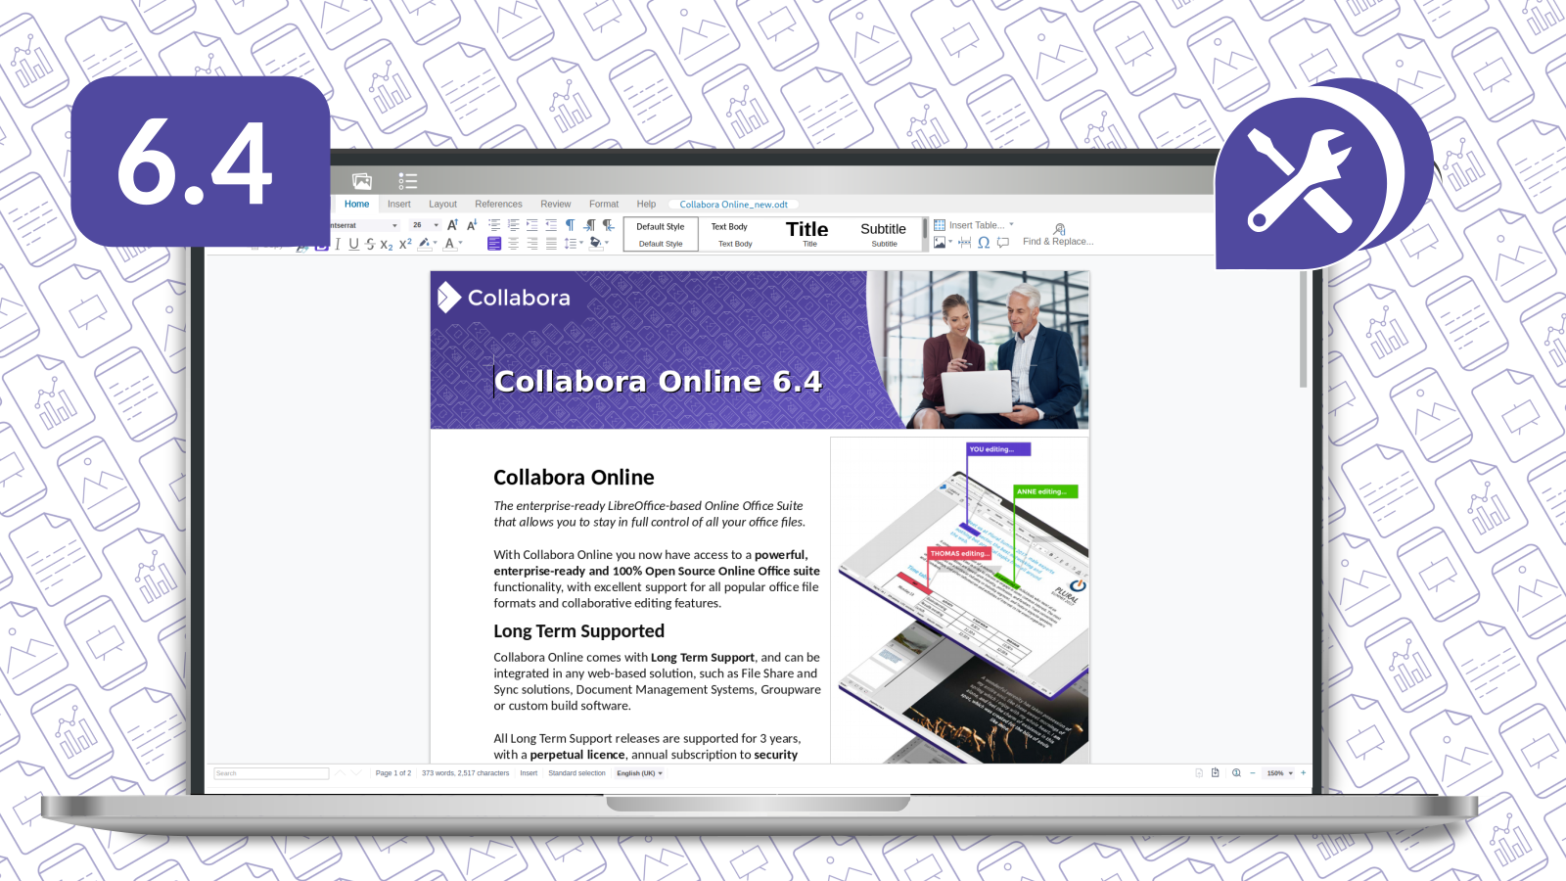Viewport: 1566px width, 881px height.
Task: Click the Search field in status bar
Action: coord(271,773)
